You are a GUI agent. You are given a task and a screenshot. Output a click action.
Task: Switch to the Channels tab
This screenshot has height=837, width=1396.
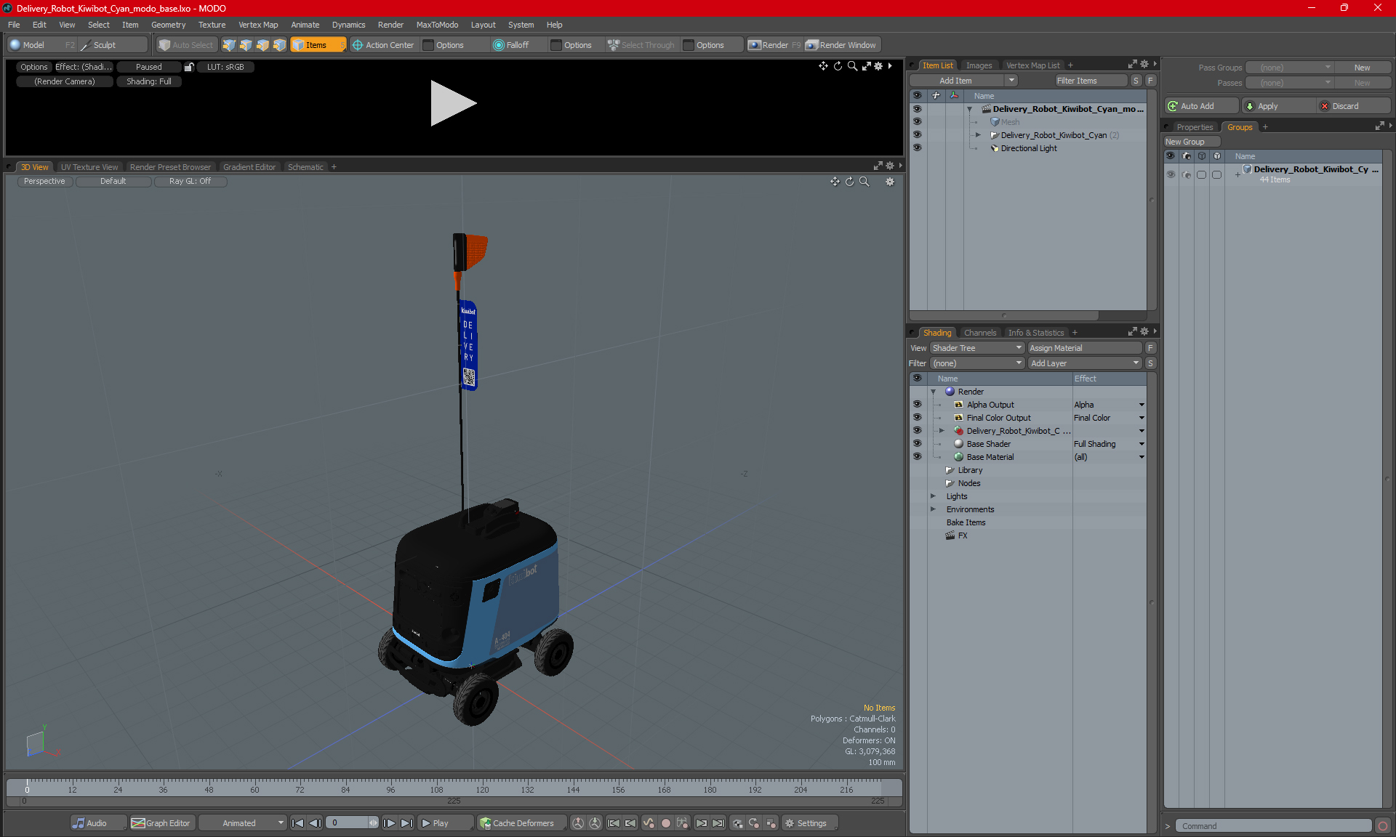(x=979, y=333)
